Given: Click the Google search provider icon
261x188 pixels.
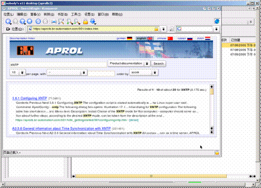Looking at the screenshot, I should (x=179, y=29).
